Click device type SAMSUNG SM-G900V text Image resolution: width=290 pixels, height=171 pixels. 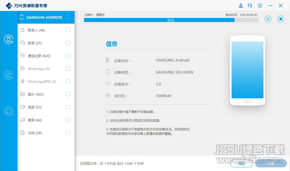[x=175, y=72]
